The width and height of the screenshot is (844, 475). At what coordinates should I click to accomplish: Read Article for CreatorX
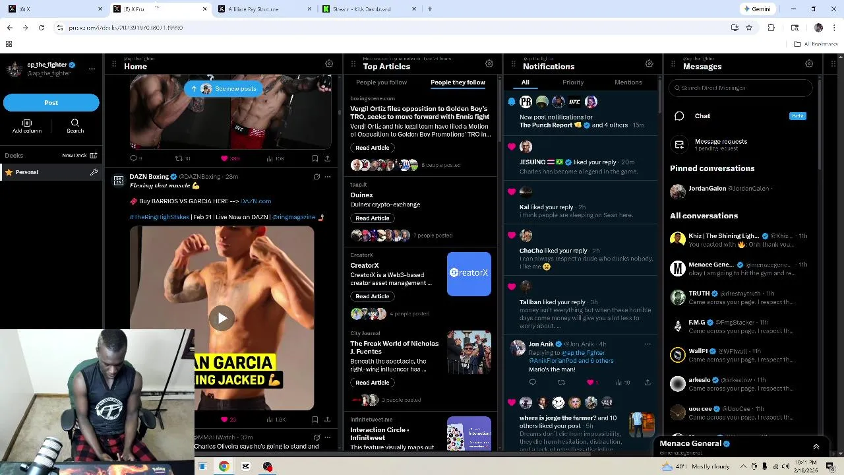372,296
